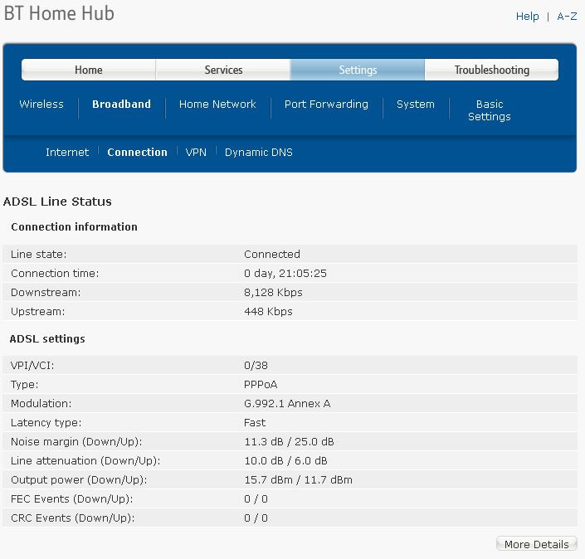Open Port Forwarding settings

326,104
